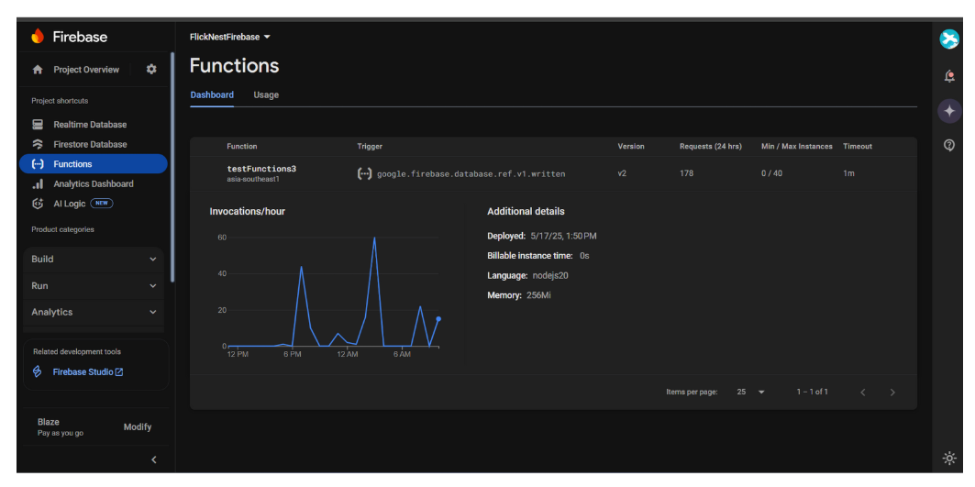This screenshot has width=975, height=487.
Task: Click the Invocations/hour chart title
Action: (x=248, y=212)
